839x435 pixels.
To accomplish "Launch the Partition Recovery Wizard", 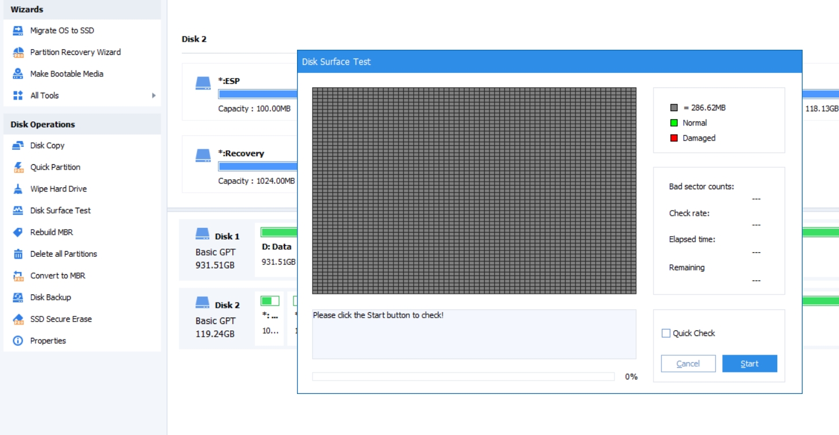I will pyautogui.click(x=76, y=52).
